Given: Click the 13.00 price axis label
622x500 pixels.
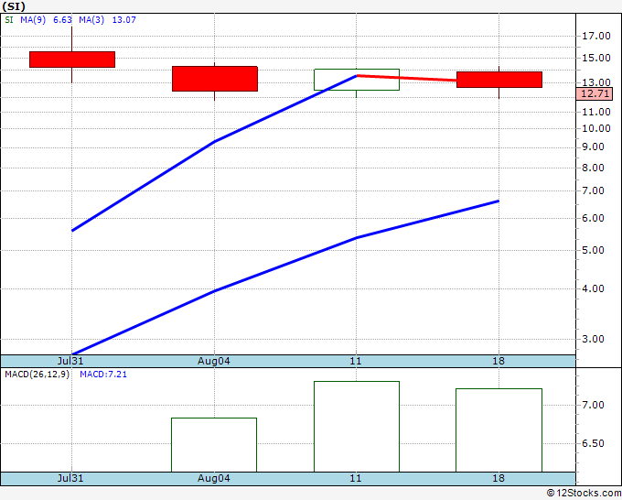Looking at the screenshot, I should pyautogui.click(x=595, y=82).
